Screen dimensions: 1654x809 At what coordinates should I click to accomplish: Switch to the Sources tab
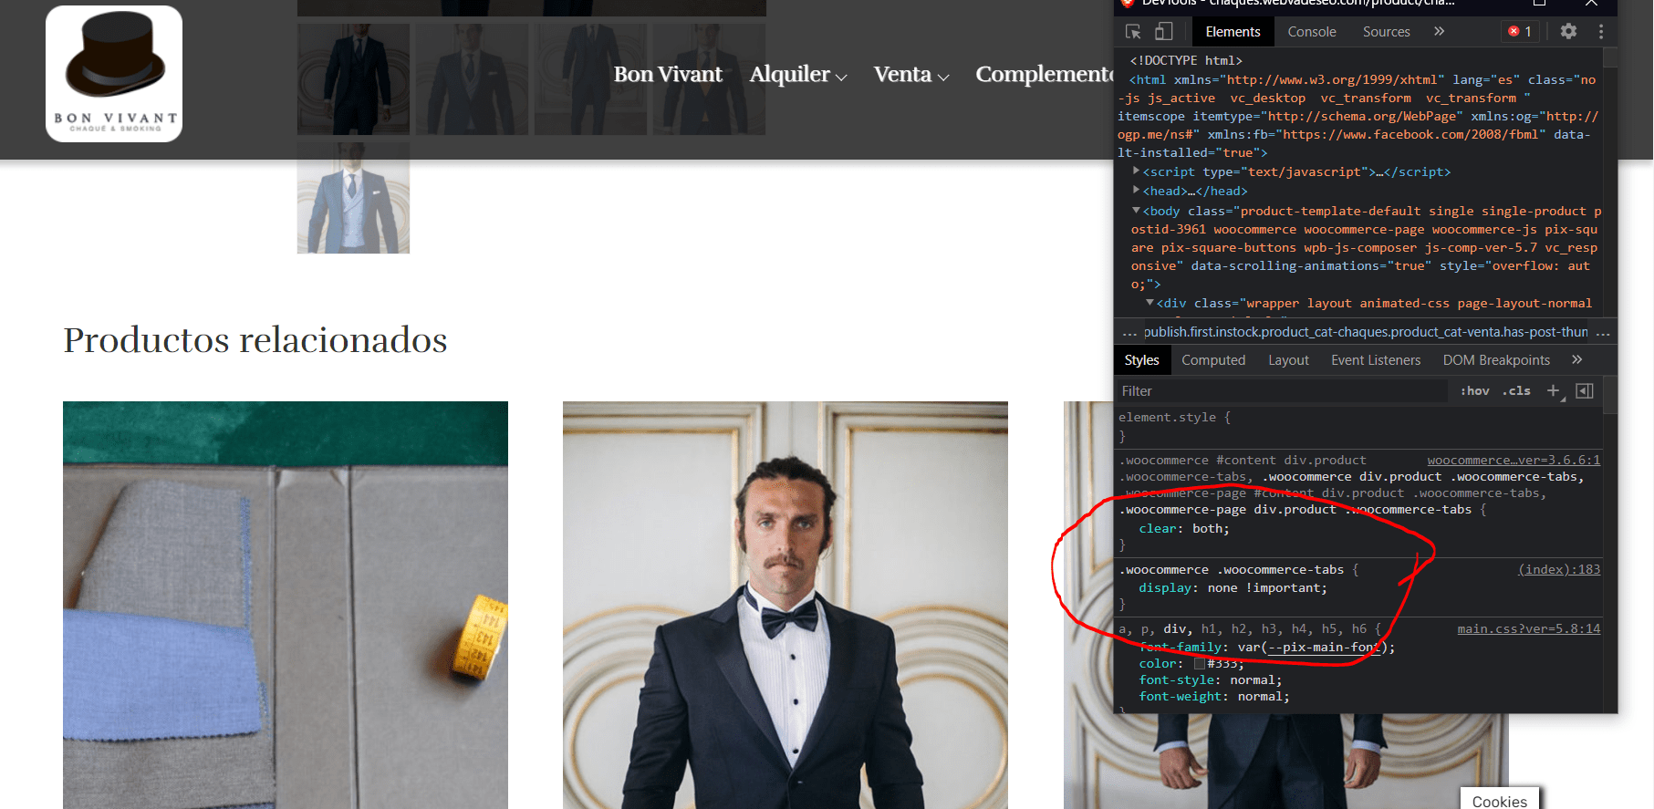(x=1386, y=32)
